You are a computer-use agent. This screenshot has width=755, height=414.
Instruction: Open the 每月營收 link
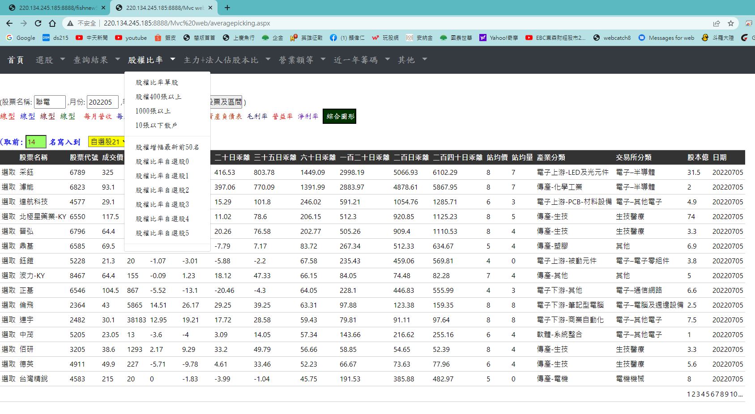click(x=98, y=116)
